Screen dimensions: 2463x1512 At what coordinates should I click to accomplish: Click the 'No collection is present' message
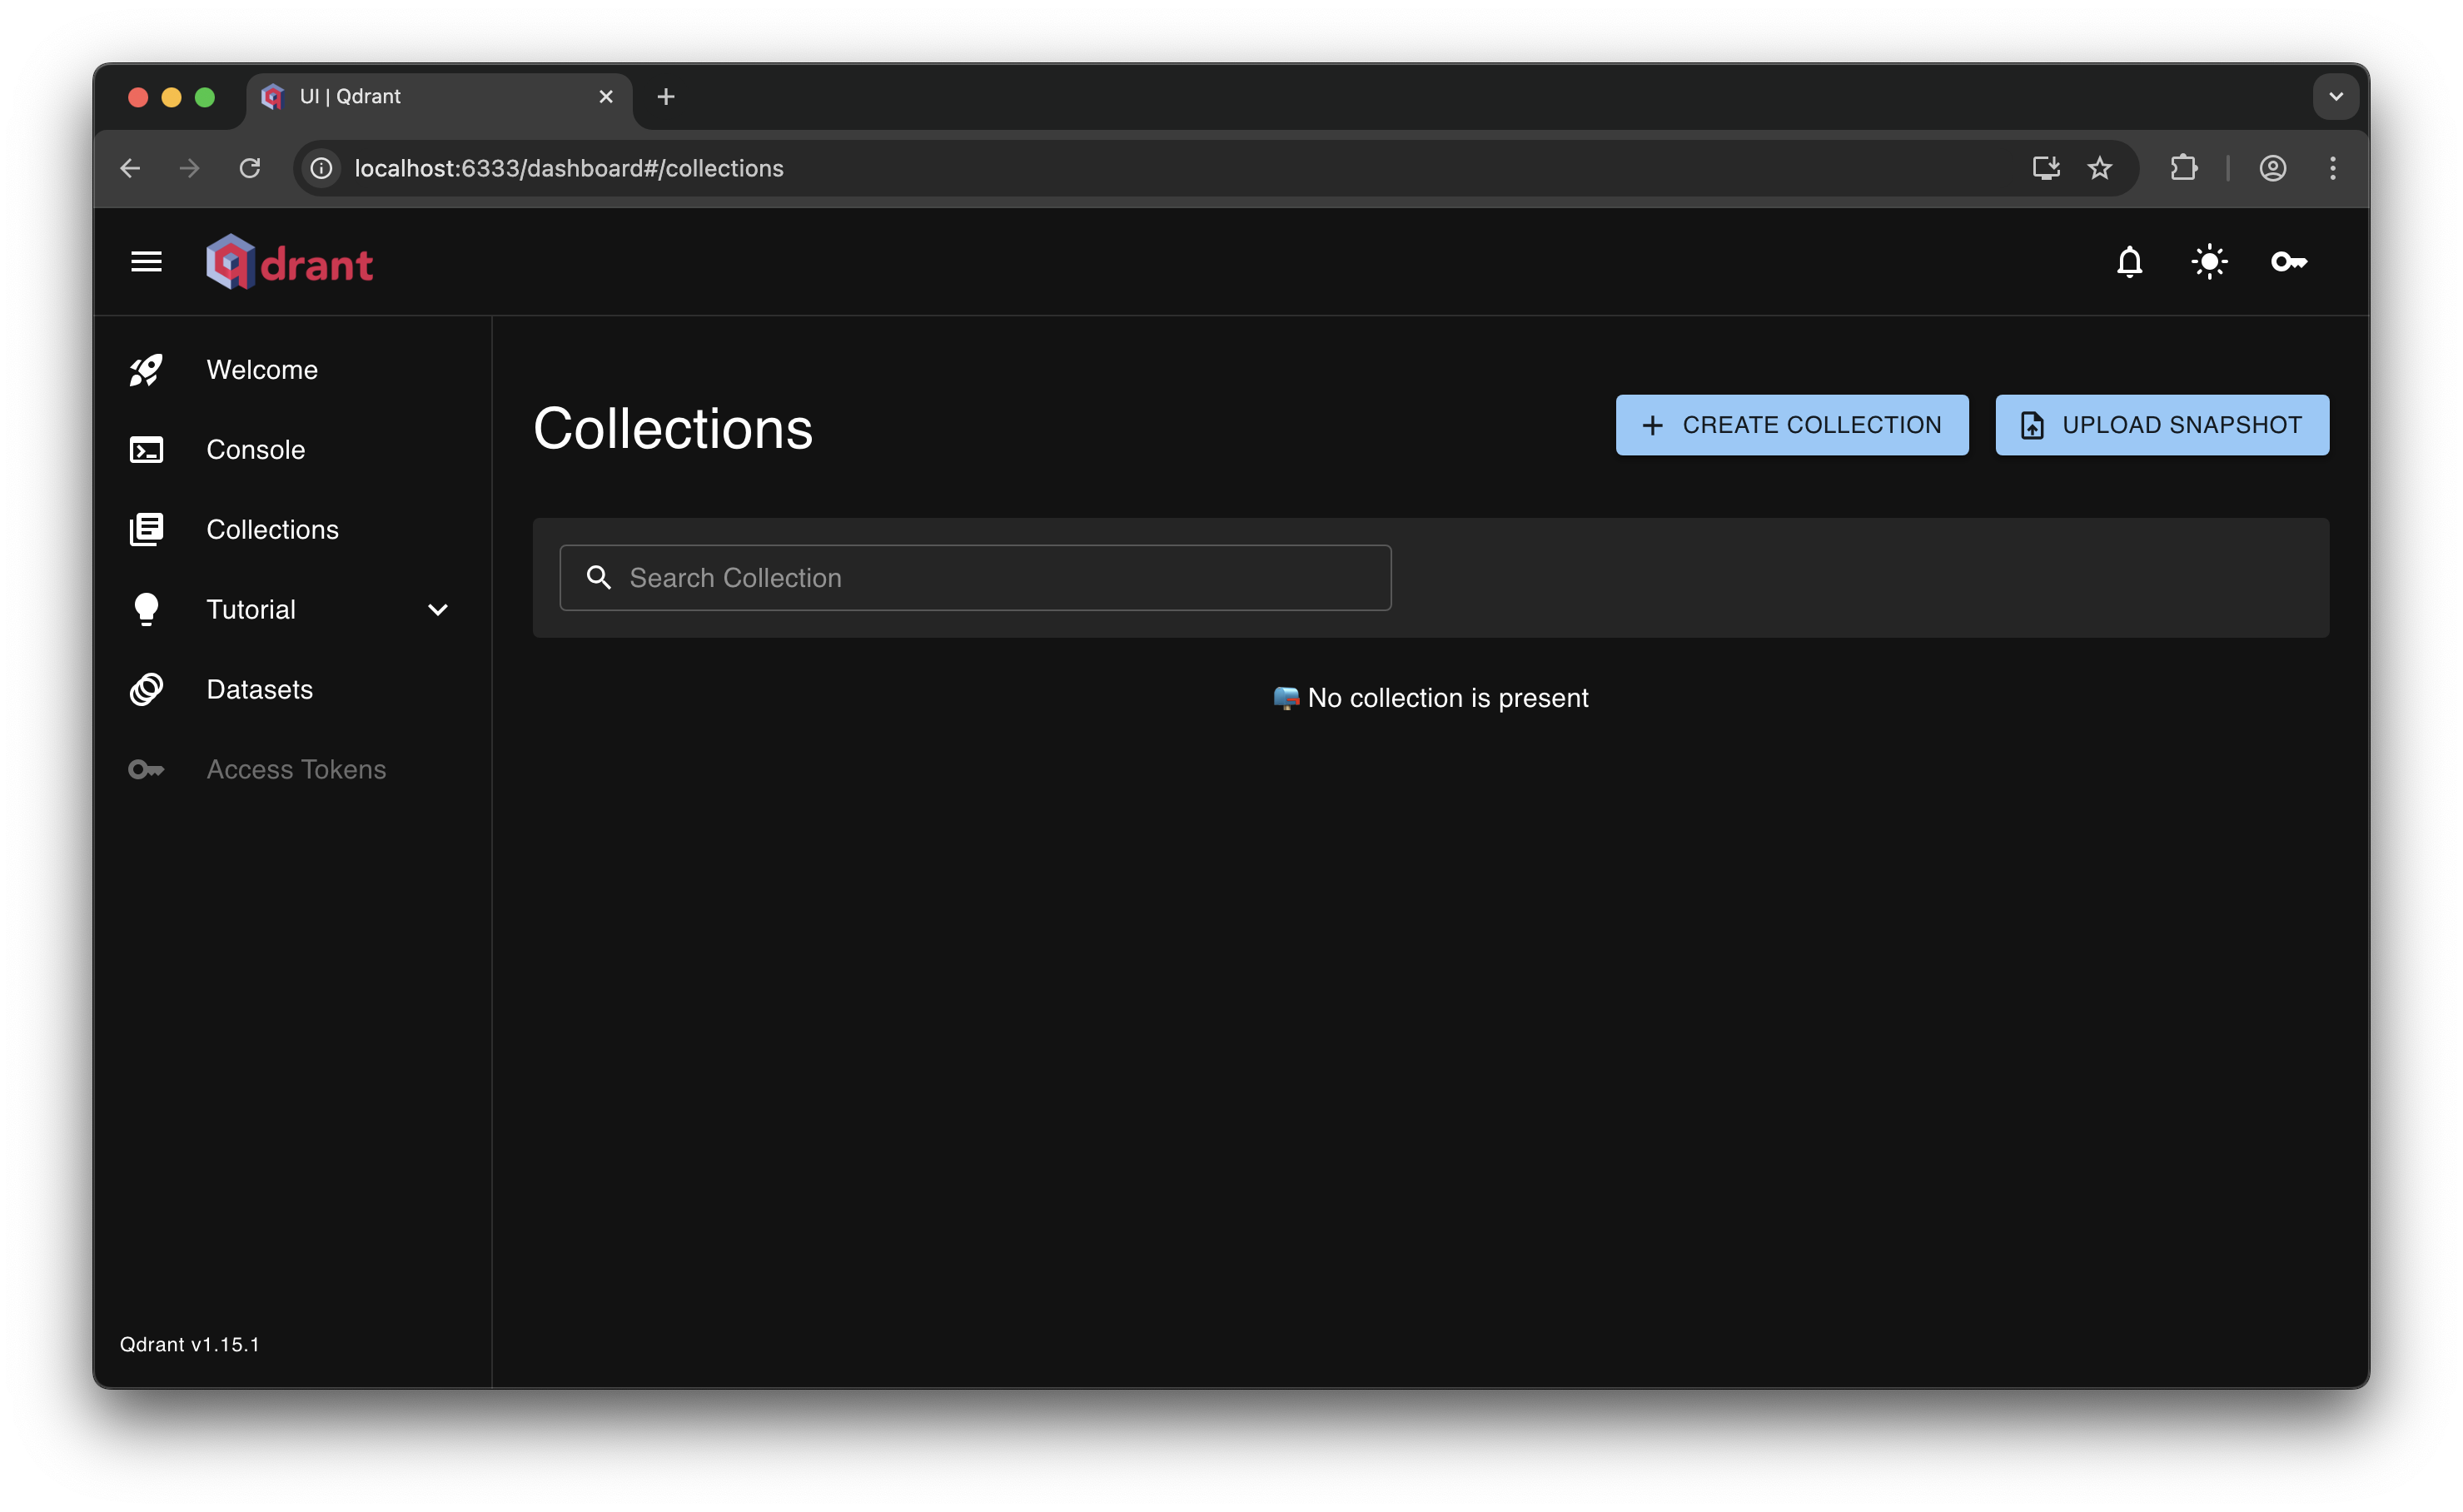click(x=1430, y=698)
